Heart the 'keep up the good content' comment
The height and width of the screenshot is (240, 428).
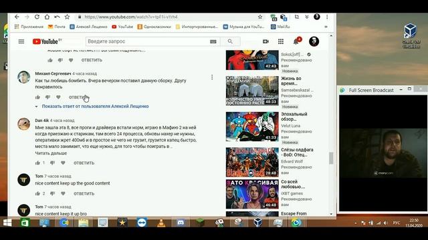pos(63,193)
